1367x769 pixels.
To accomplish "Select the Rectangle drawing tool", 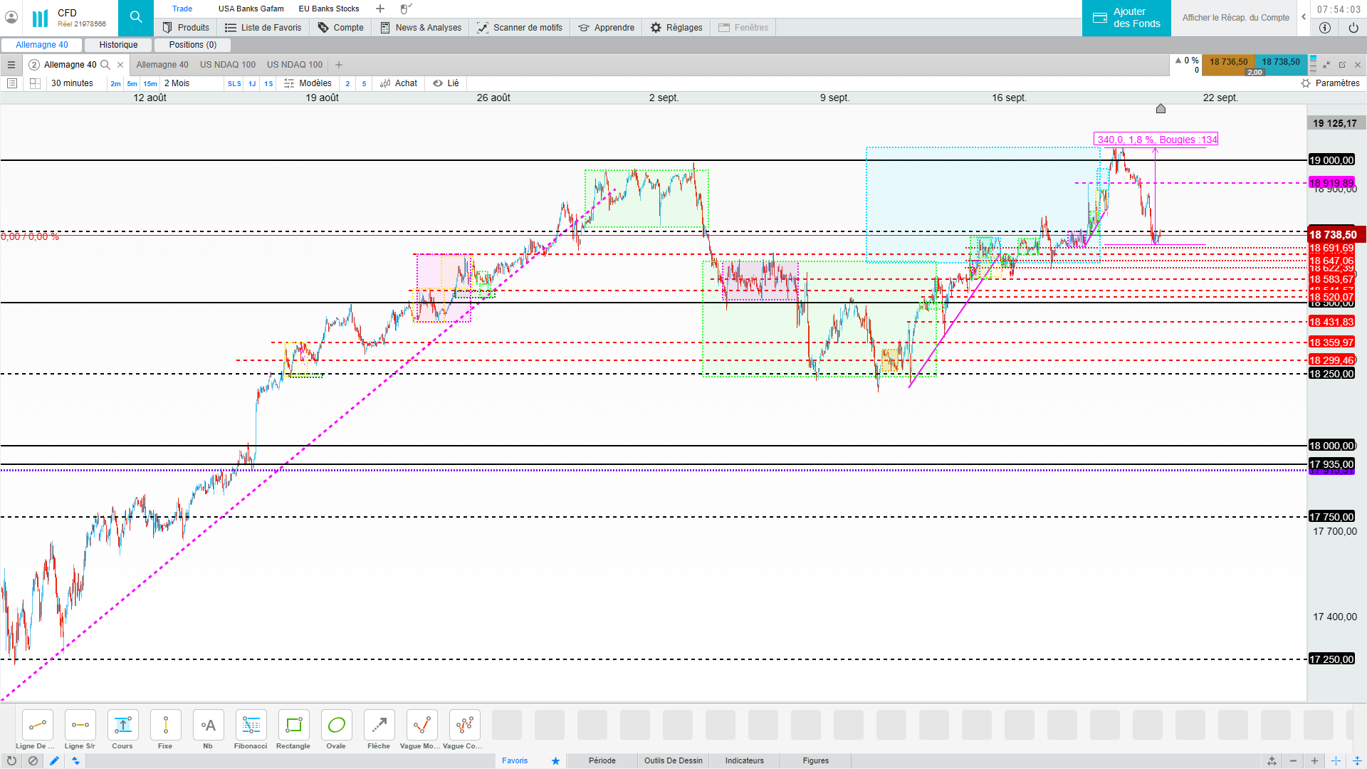I will (x=293, y=726).
